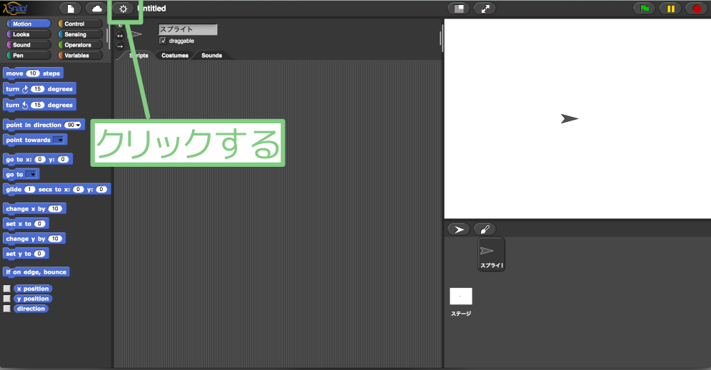Image resolution: width=711 pixels, height=370 pixels.
Task: Select the Looks block category
Action: (29, 34)
